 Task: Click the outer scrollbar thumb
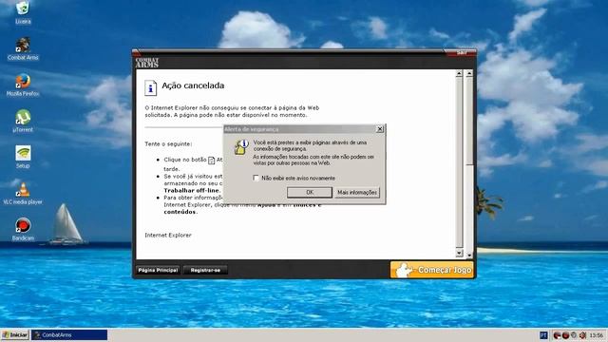(469, 121)
